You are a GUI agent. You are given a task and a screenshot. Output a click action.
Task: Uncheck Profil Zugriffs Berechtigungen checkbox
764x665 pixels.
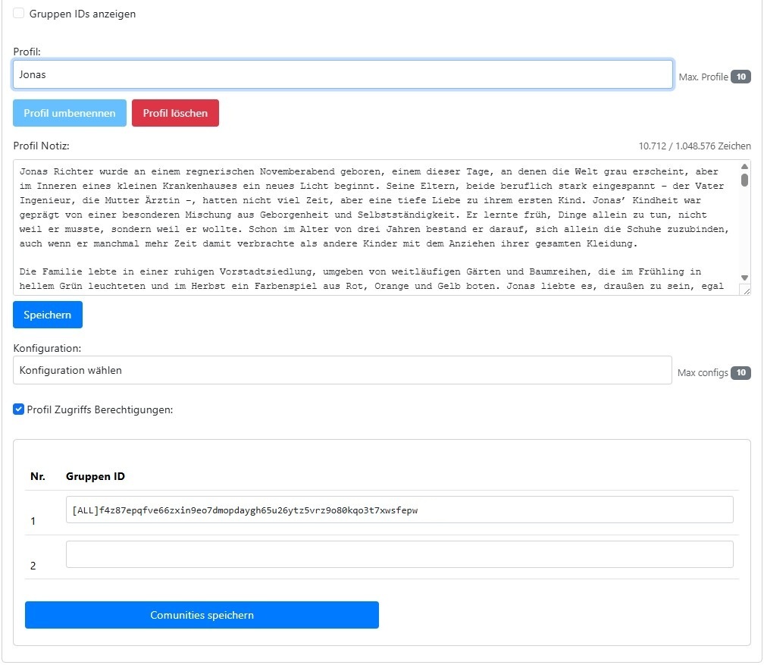[x=19, y=409]
